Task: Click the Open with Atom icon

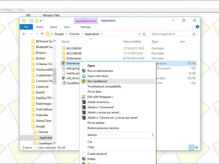Action: [x=84, y=76]
